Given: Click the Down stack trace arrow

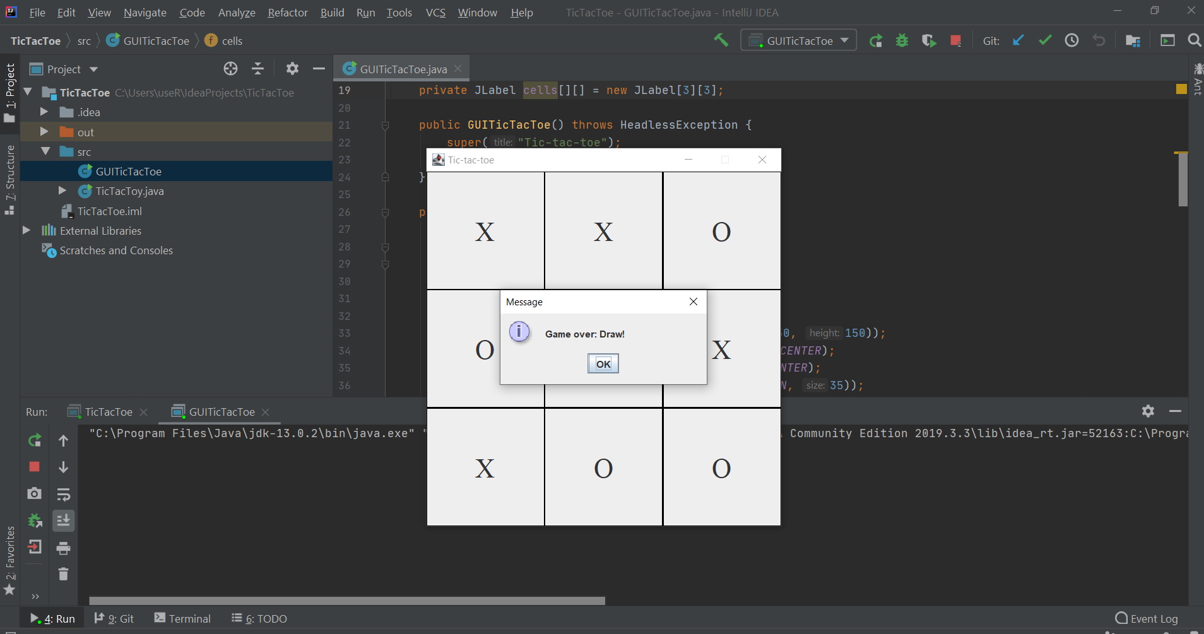Looking at the screenshot, I should (x=63, y=467).
